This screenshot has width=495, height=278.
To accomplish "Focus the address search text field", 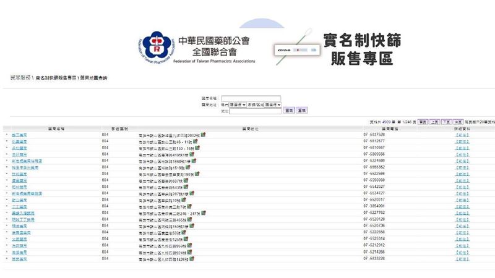I will [256, 111].
